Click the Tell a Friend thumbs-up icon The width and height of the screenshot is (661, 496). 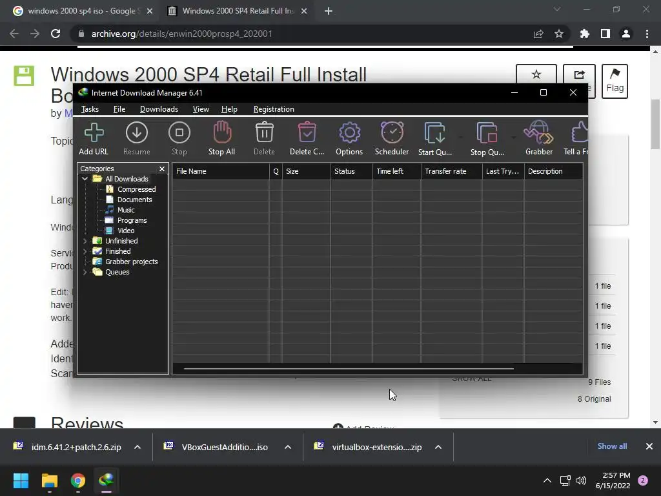click(x=576, y=138)
